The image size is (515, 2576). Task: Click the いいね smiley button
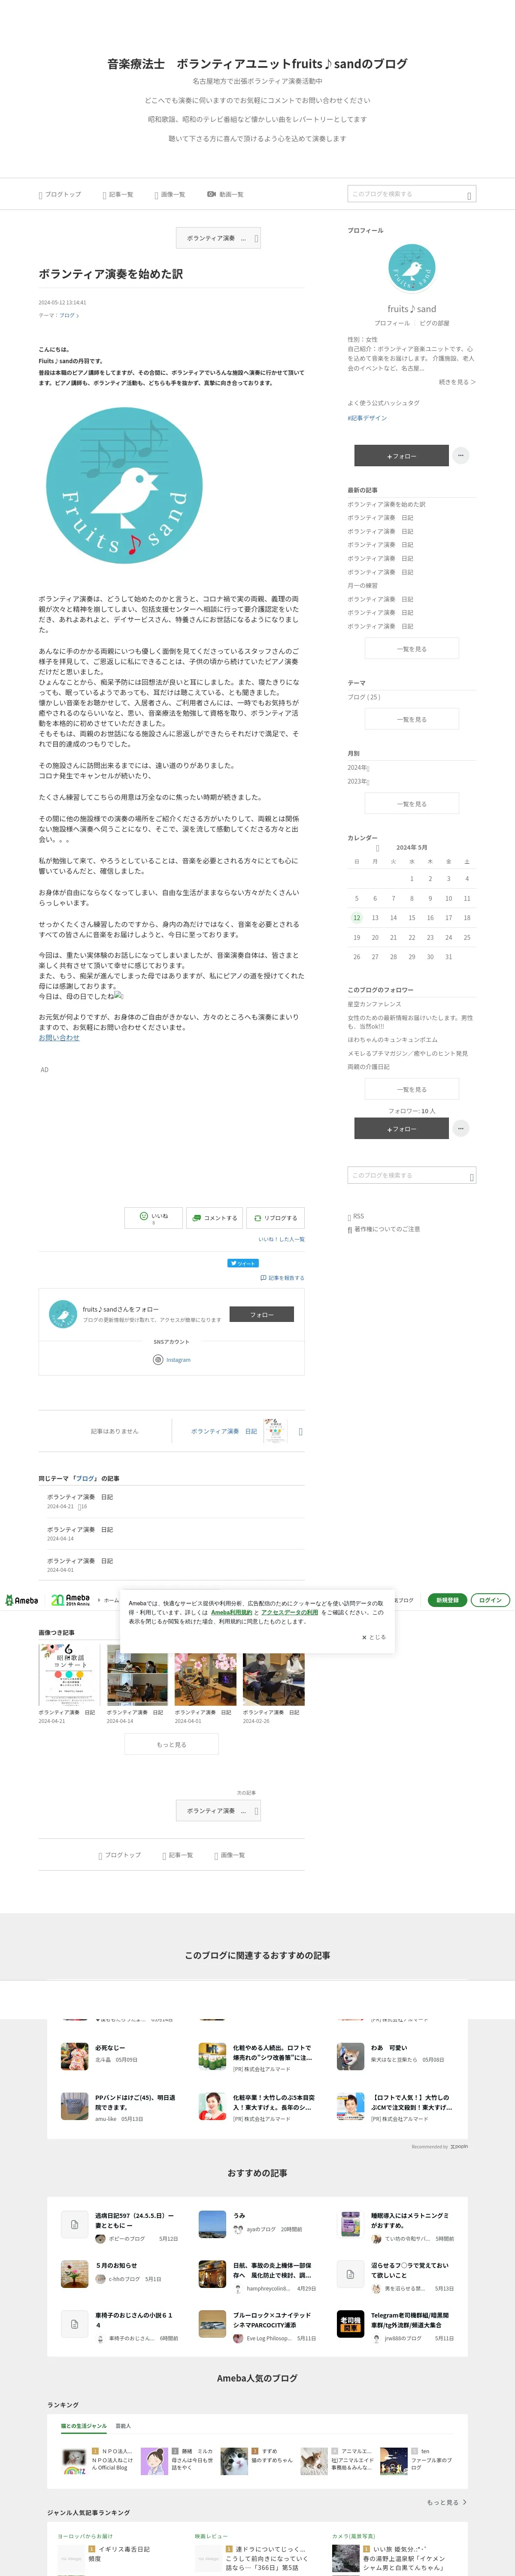(153, 1217)
